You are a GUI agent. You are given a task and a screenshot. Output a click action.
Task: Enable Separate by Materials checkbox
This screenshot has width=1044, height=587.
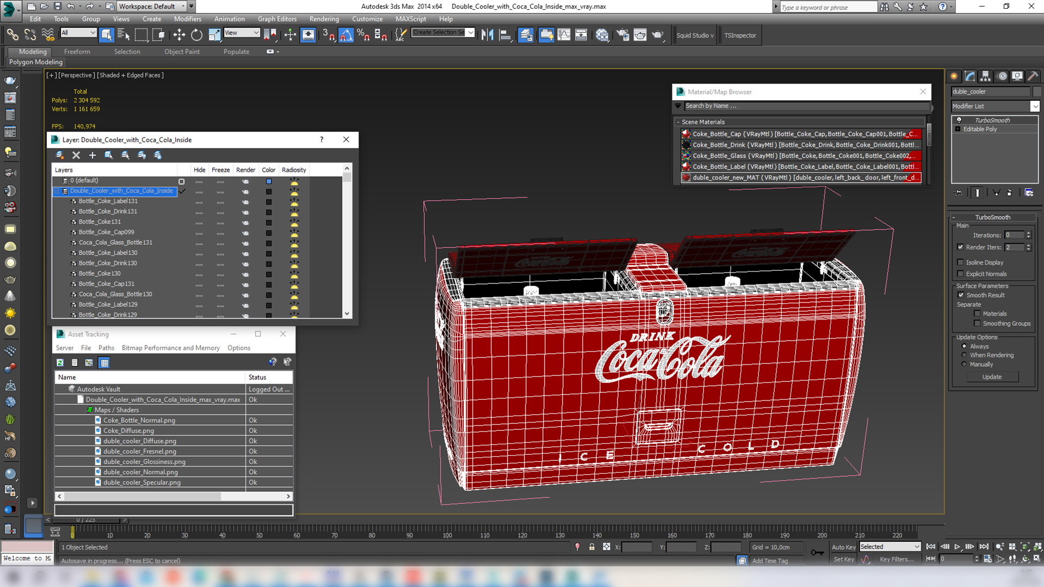point(977,313)
